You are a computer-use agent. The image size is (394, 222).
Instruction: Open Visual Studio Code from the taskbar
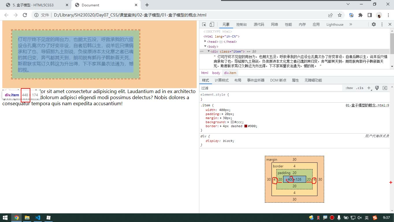click(38, 218)
